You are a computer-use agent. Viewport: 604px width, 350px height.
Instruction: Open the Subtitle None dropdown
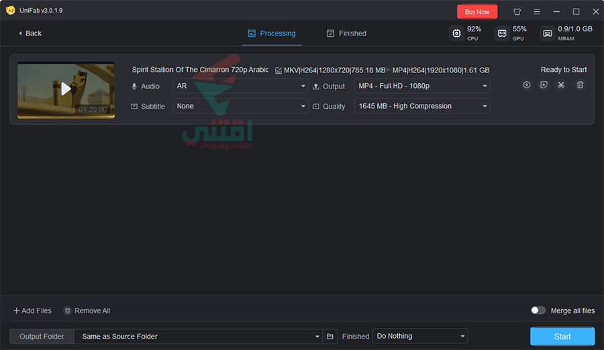[x=240, y=106]
